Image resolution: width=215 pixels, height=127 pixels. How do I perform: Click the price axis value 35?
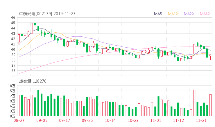pyautogui.click(x=13, y=76)
